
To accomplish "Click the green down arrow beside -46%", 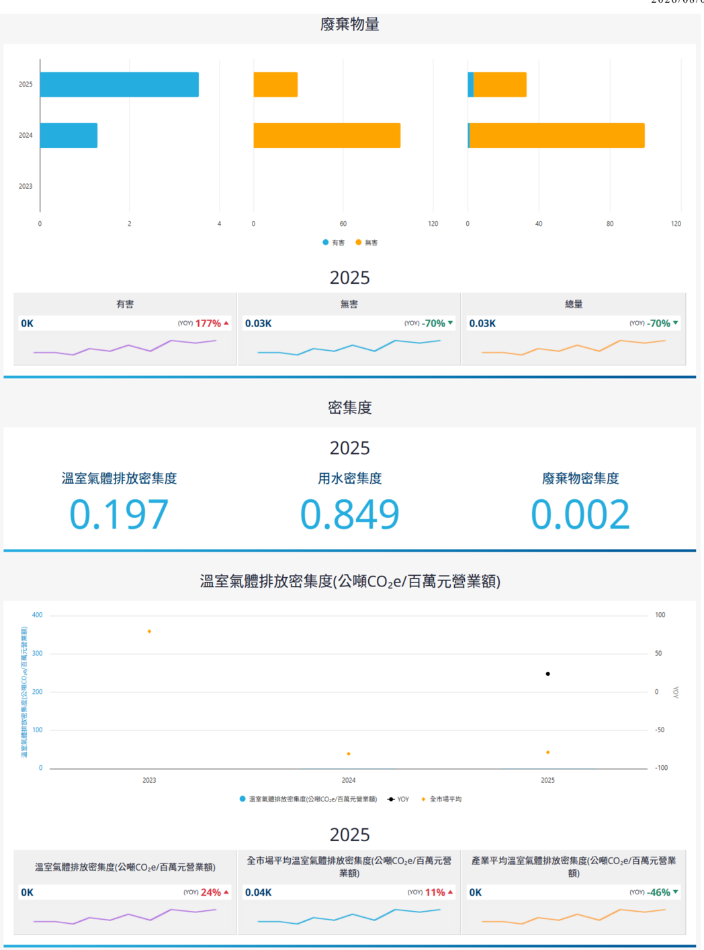I will [676, 892].
